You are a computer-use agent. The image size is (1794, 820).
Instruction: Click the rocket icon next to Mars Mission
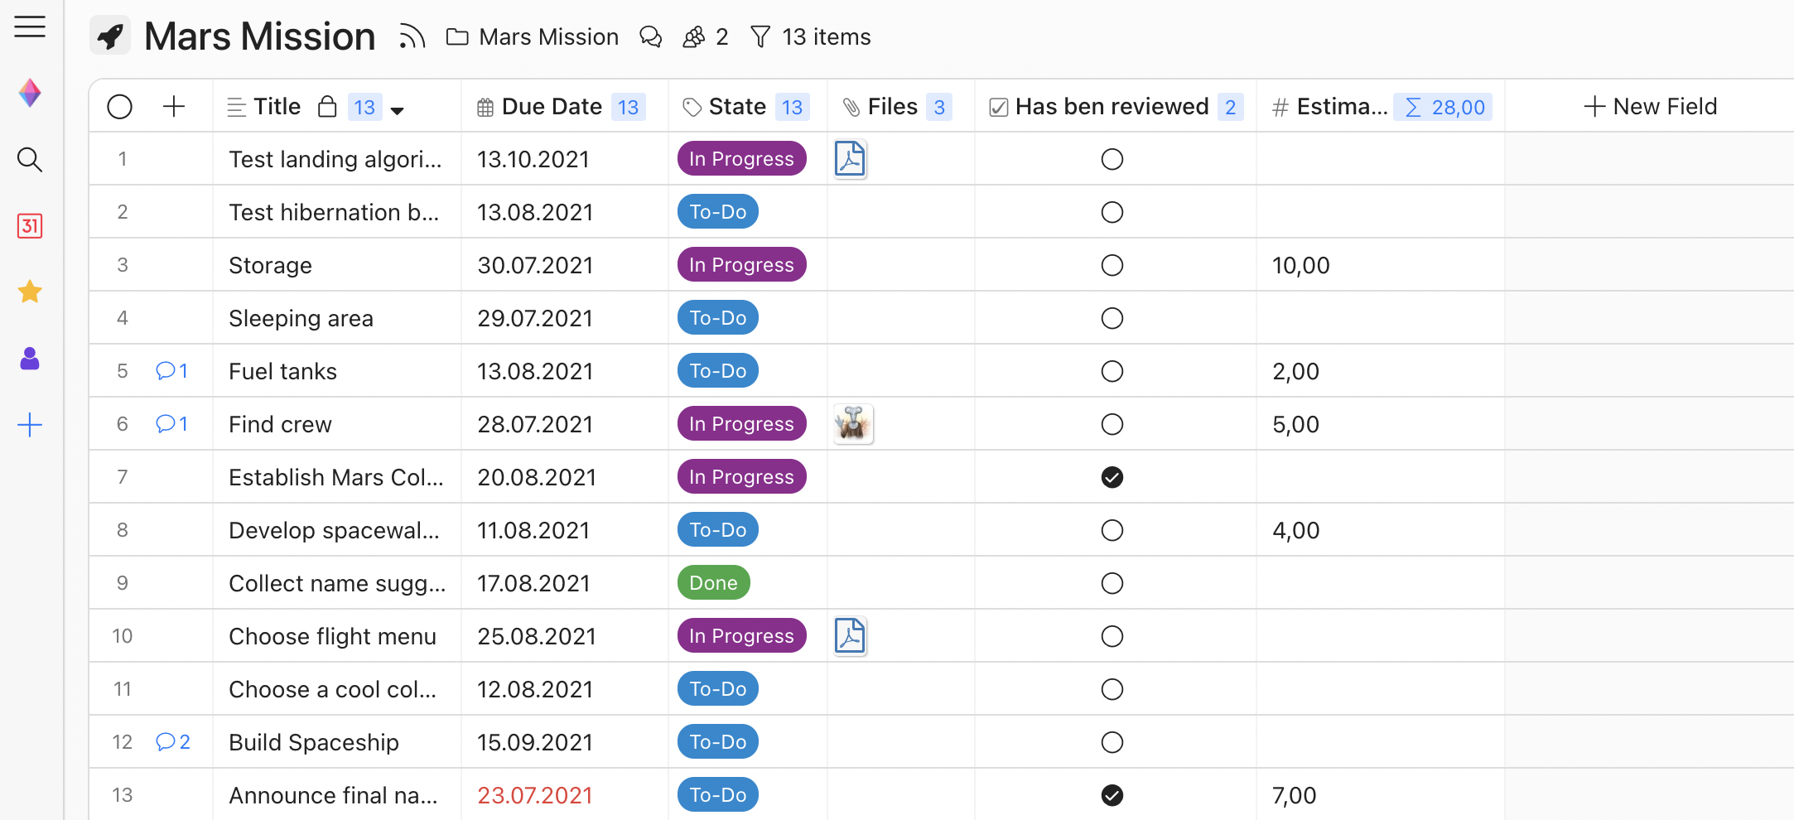110,36
